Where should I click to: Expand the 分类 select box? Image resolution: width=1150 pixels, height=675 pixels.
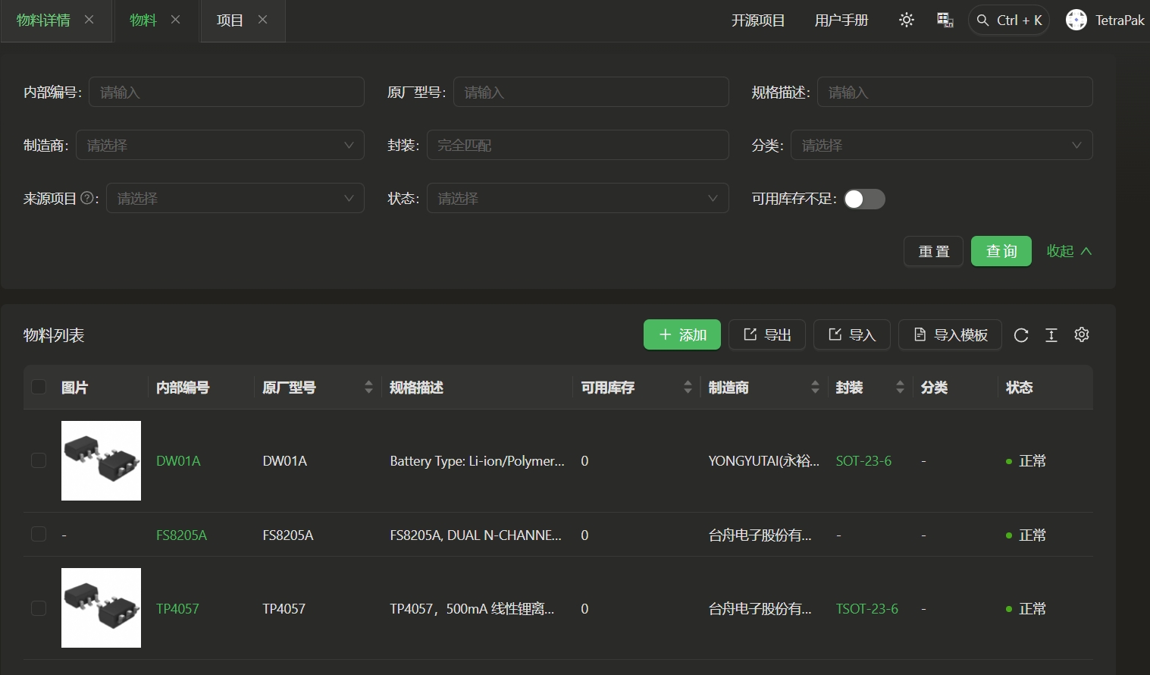[x=941, y=145]
